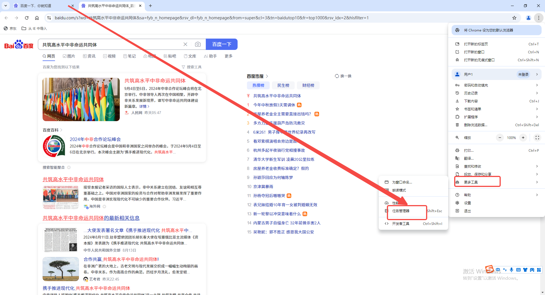The height and width of the screenshot is (295, 545).
Task: Go to the browser home icon
Action: [x=37, y=18]
